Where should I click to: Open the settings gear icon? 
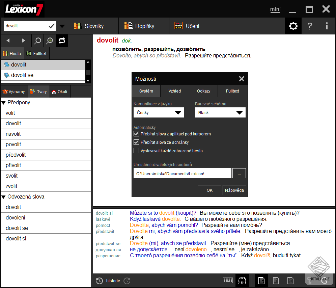(293, 26)
